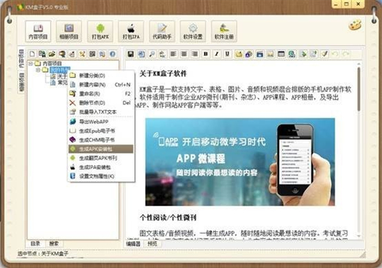Collapse the 内容项目 root tree node
The image size is (382, 268).
tap(31, 64)
